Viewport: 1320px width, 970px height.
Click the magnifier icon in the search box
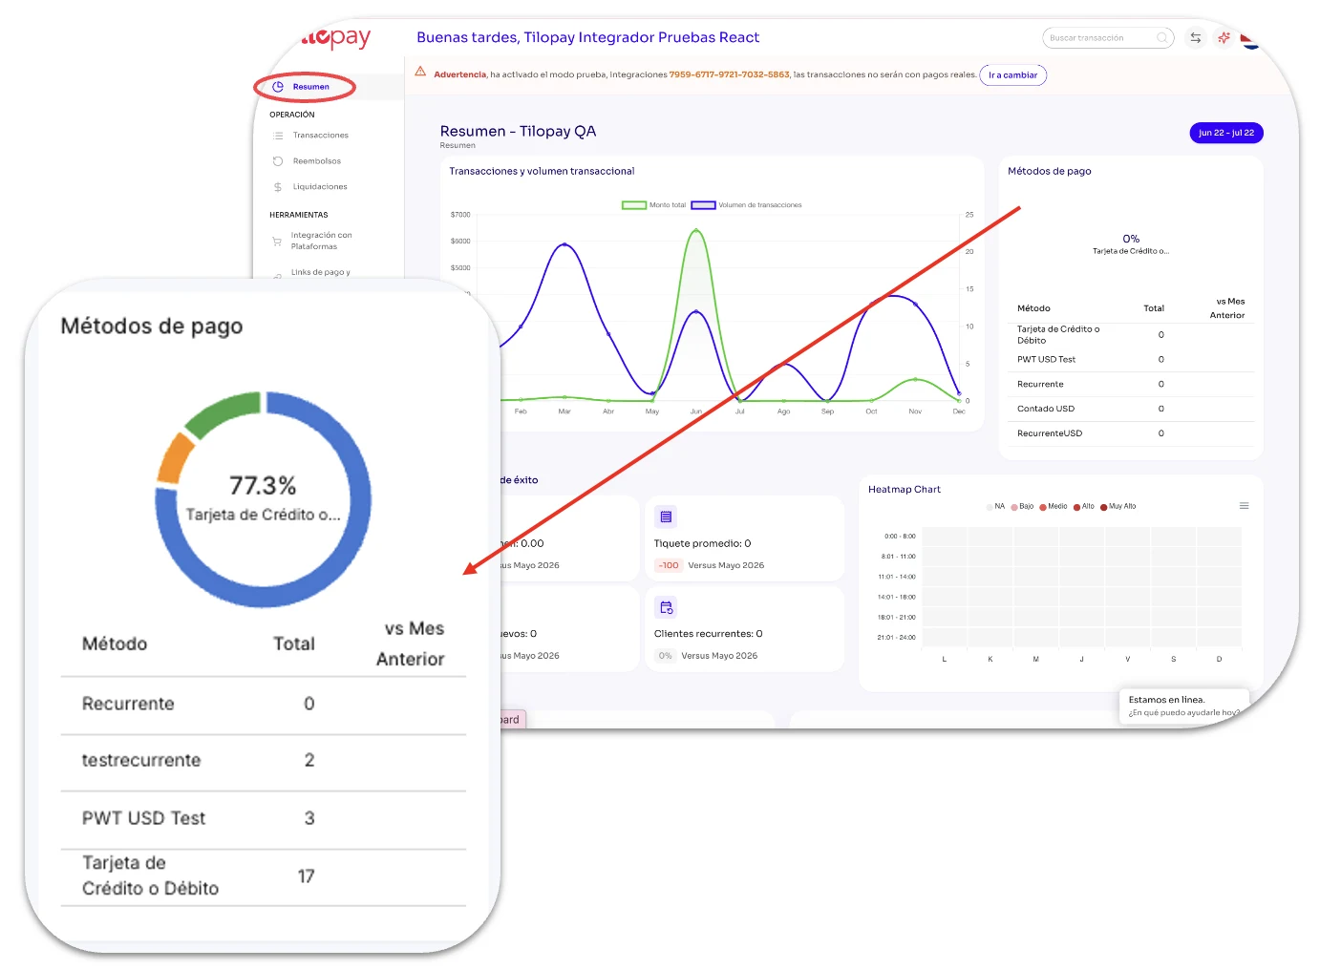pyautogui.click(x=1162, y=38)
